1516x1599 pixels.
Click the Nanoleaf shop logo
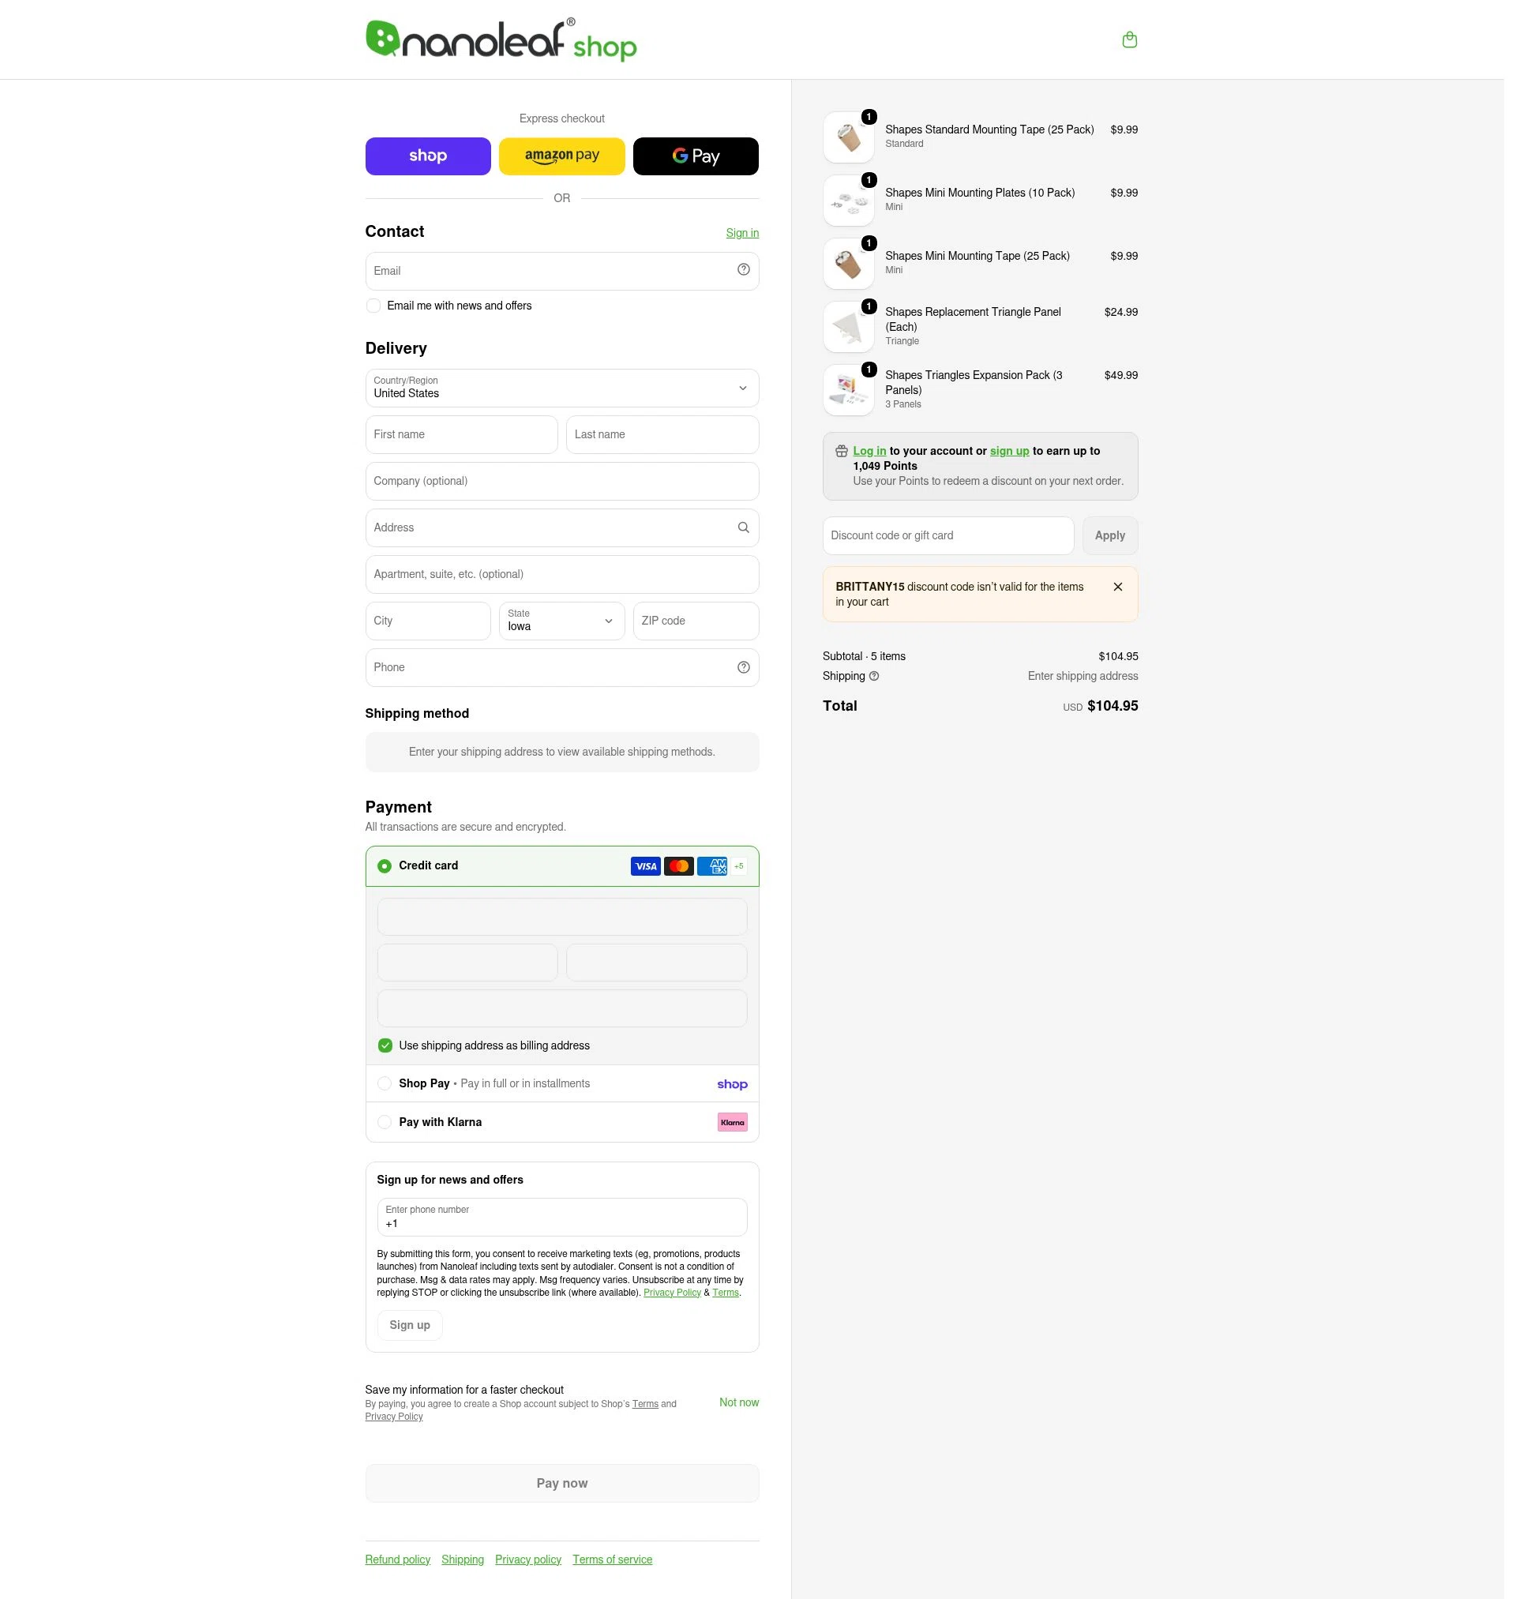click(x=505, y=40)
